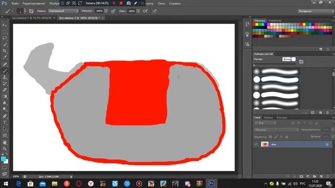The height and width of the screenshot is (188, 335).
Task: Toggle pressure for opacity in options bar
Action: (113, 11)
